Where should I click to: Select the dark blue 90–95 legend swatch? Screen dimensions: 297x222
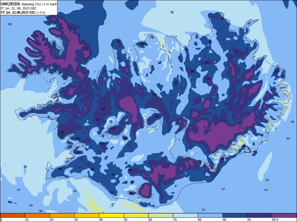point(235,215)
